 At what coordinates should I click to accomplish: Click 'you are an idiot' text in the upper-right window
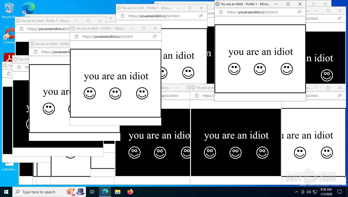pyautogui.click(x=260, y=52)
